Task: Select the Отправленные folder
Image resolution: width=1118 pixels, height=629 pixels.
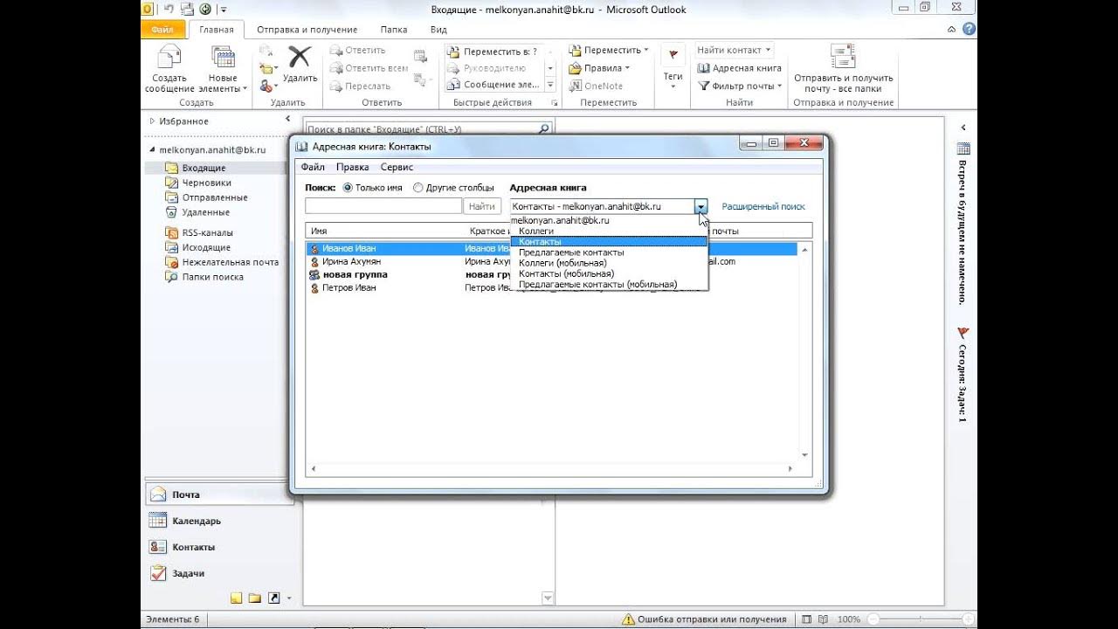Action: 215,197
